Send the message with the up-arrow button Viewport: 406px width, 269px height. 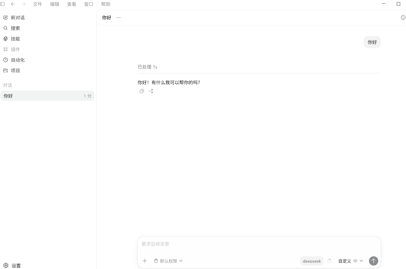click(x=373, y=261)
